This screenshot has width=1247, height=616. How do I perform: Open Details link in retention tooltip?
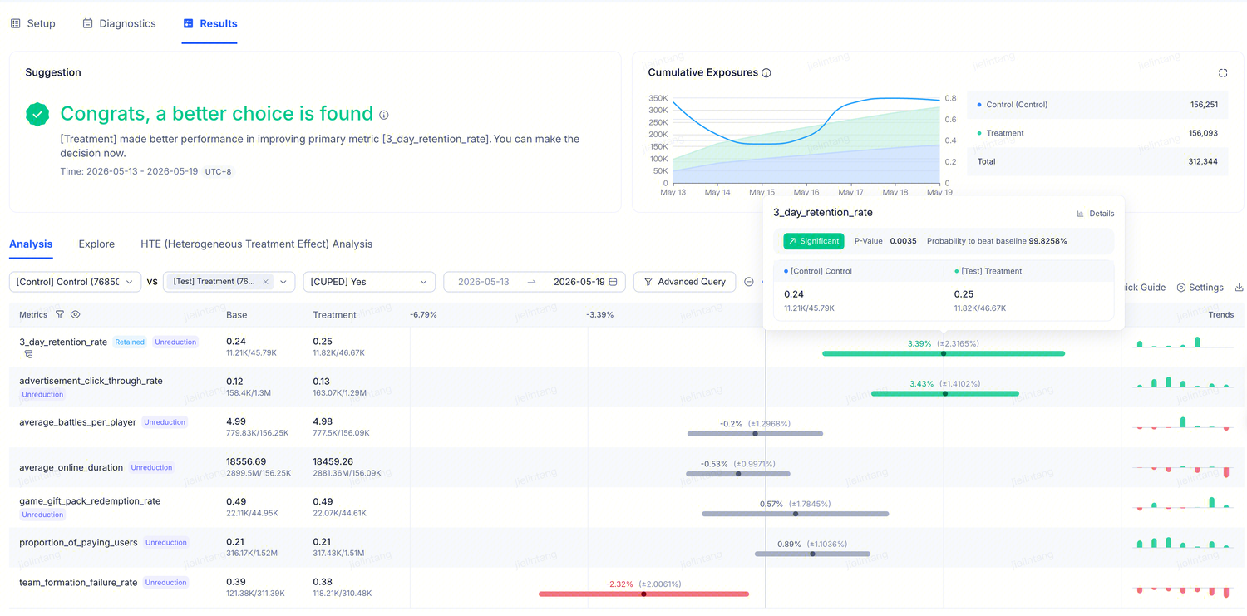tap(1095, 214)
